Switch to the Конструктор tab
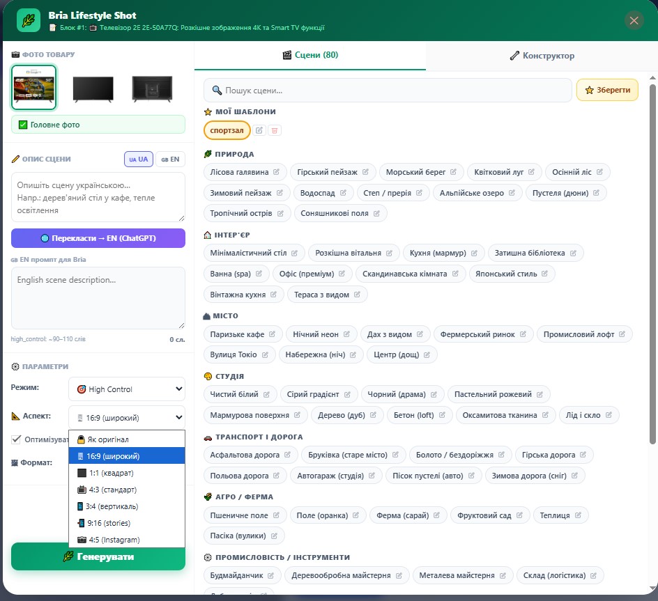This screenshot has width=658, height=601. tap(542, 56)
